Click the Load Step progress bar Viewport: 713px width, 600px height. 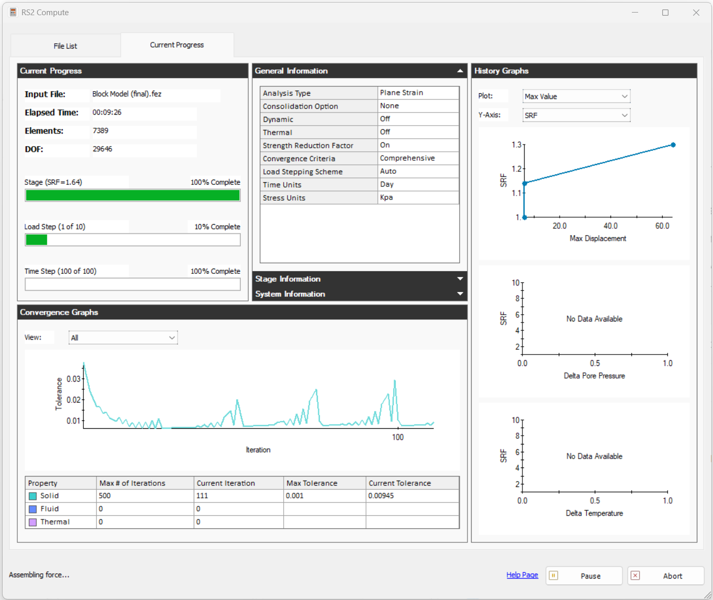133,240
